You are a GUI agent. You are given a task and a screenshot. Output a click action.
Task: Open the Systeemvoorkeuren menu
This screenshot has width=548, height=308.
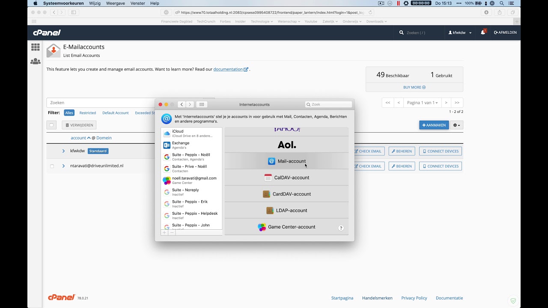click(63, 3)
